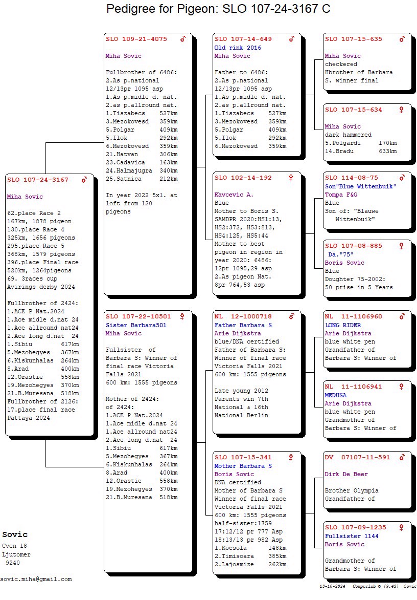Click the male symbol on SLO 107-14-649

[x=292, y=39]
